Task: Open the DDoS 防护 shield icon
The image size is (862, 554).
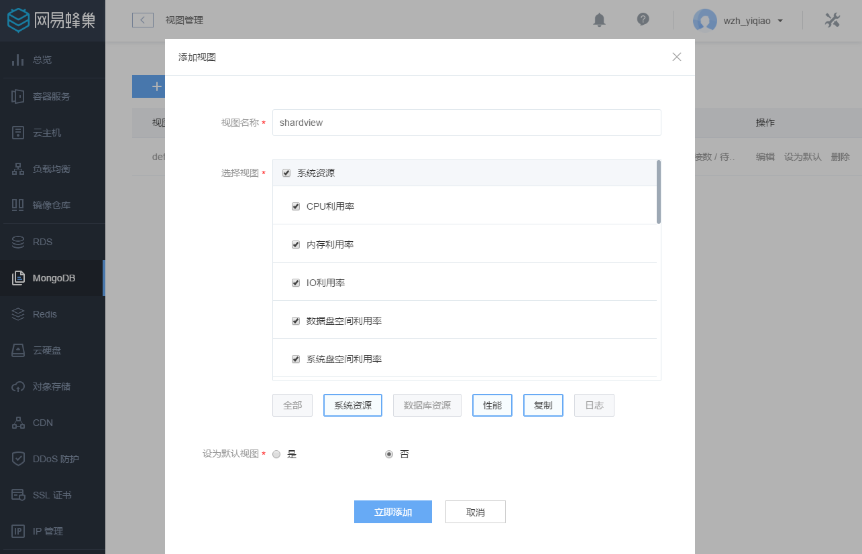Action: click(18, 458)
